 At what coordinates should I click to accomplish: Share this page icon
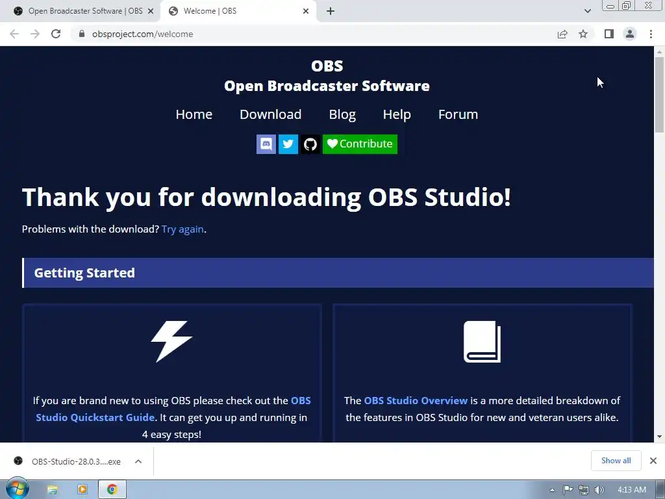click(x=562, y=34)
